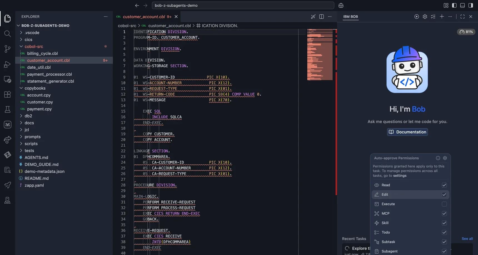478x255 pixels.
Task: Toggle the Subtask permission checkbox
Action: pyautogui.click(x=444, y=242)
